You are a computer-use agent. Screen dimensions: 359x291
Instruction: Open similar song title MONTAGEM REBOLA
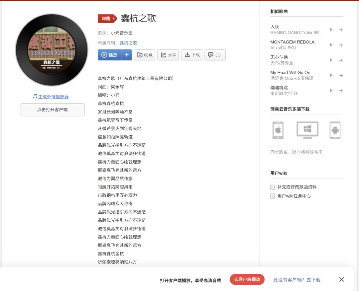pos(293,42)
